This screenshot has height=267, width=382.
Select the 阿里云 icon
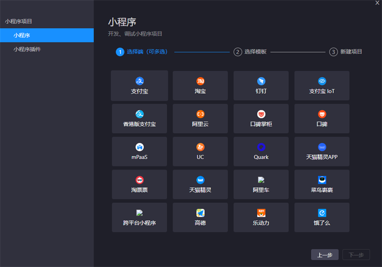(x=200, y=114)
